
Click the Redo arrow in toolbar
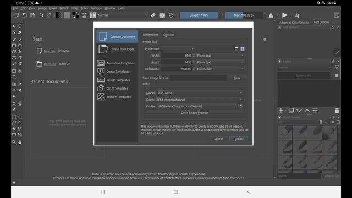tap(49, 15)
